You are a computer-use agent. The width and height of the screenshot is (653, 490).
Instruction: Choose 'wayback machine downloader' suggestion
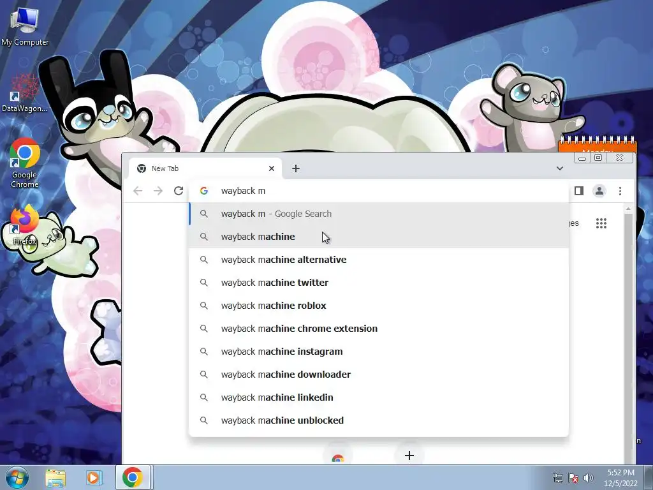(379, 374)
